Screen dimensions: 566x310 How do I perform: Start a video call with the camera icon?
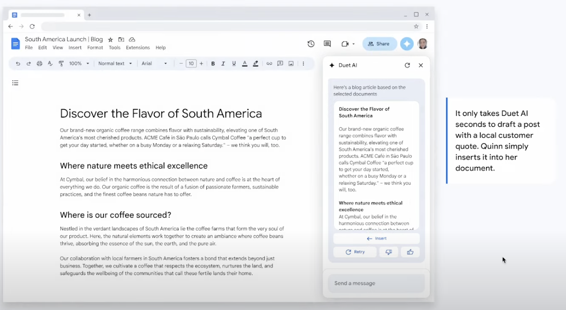tap(345, 44)
